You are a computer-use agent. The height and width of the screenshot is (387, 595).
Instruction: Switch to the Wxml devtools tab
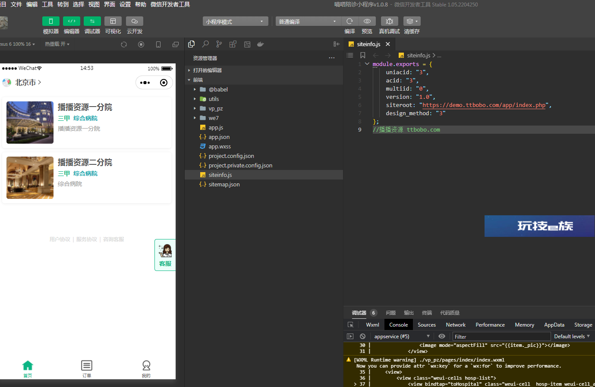[x=372, y=325]
